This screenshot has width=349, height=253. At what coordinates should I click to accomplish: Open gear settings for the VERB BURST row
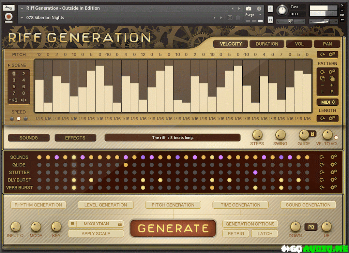click(333, 187)
